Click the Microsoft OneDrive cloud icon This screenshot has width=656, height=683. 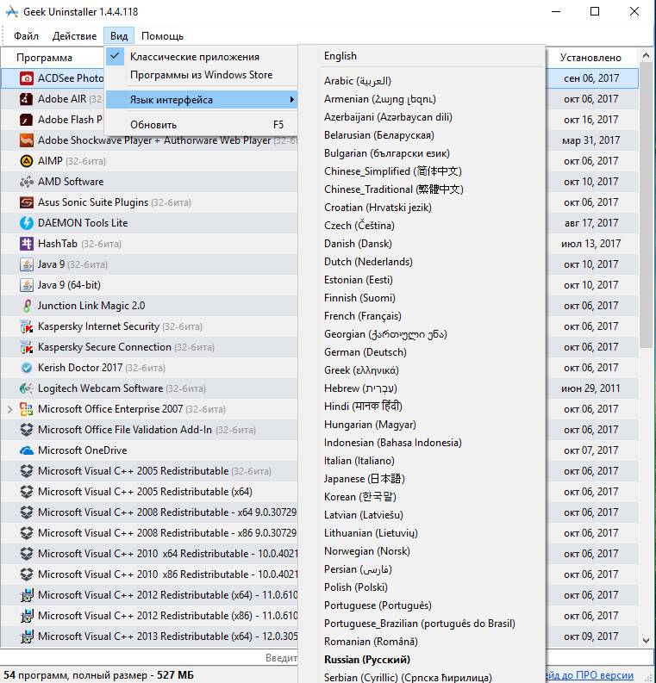(27, 450)
